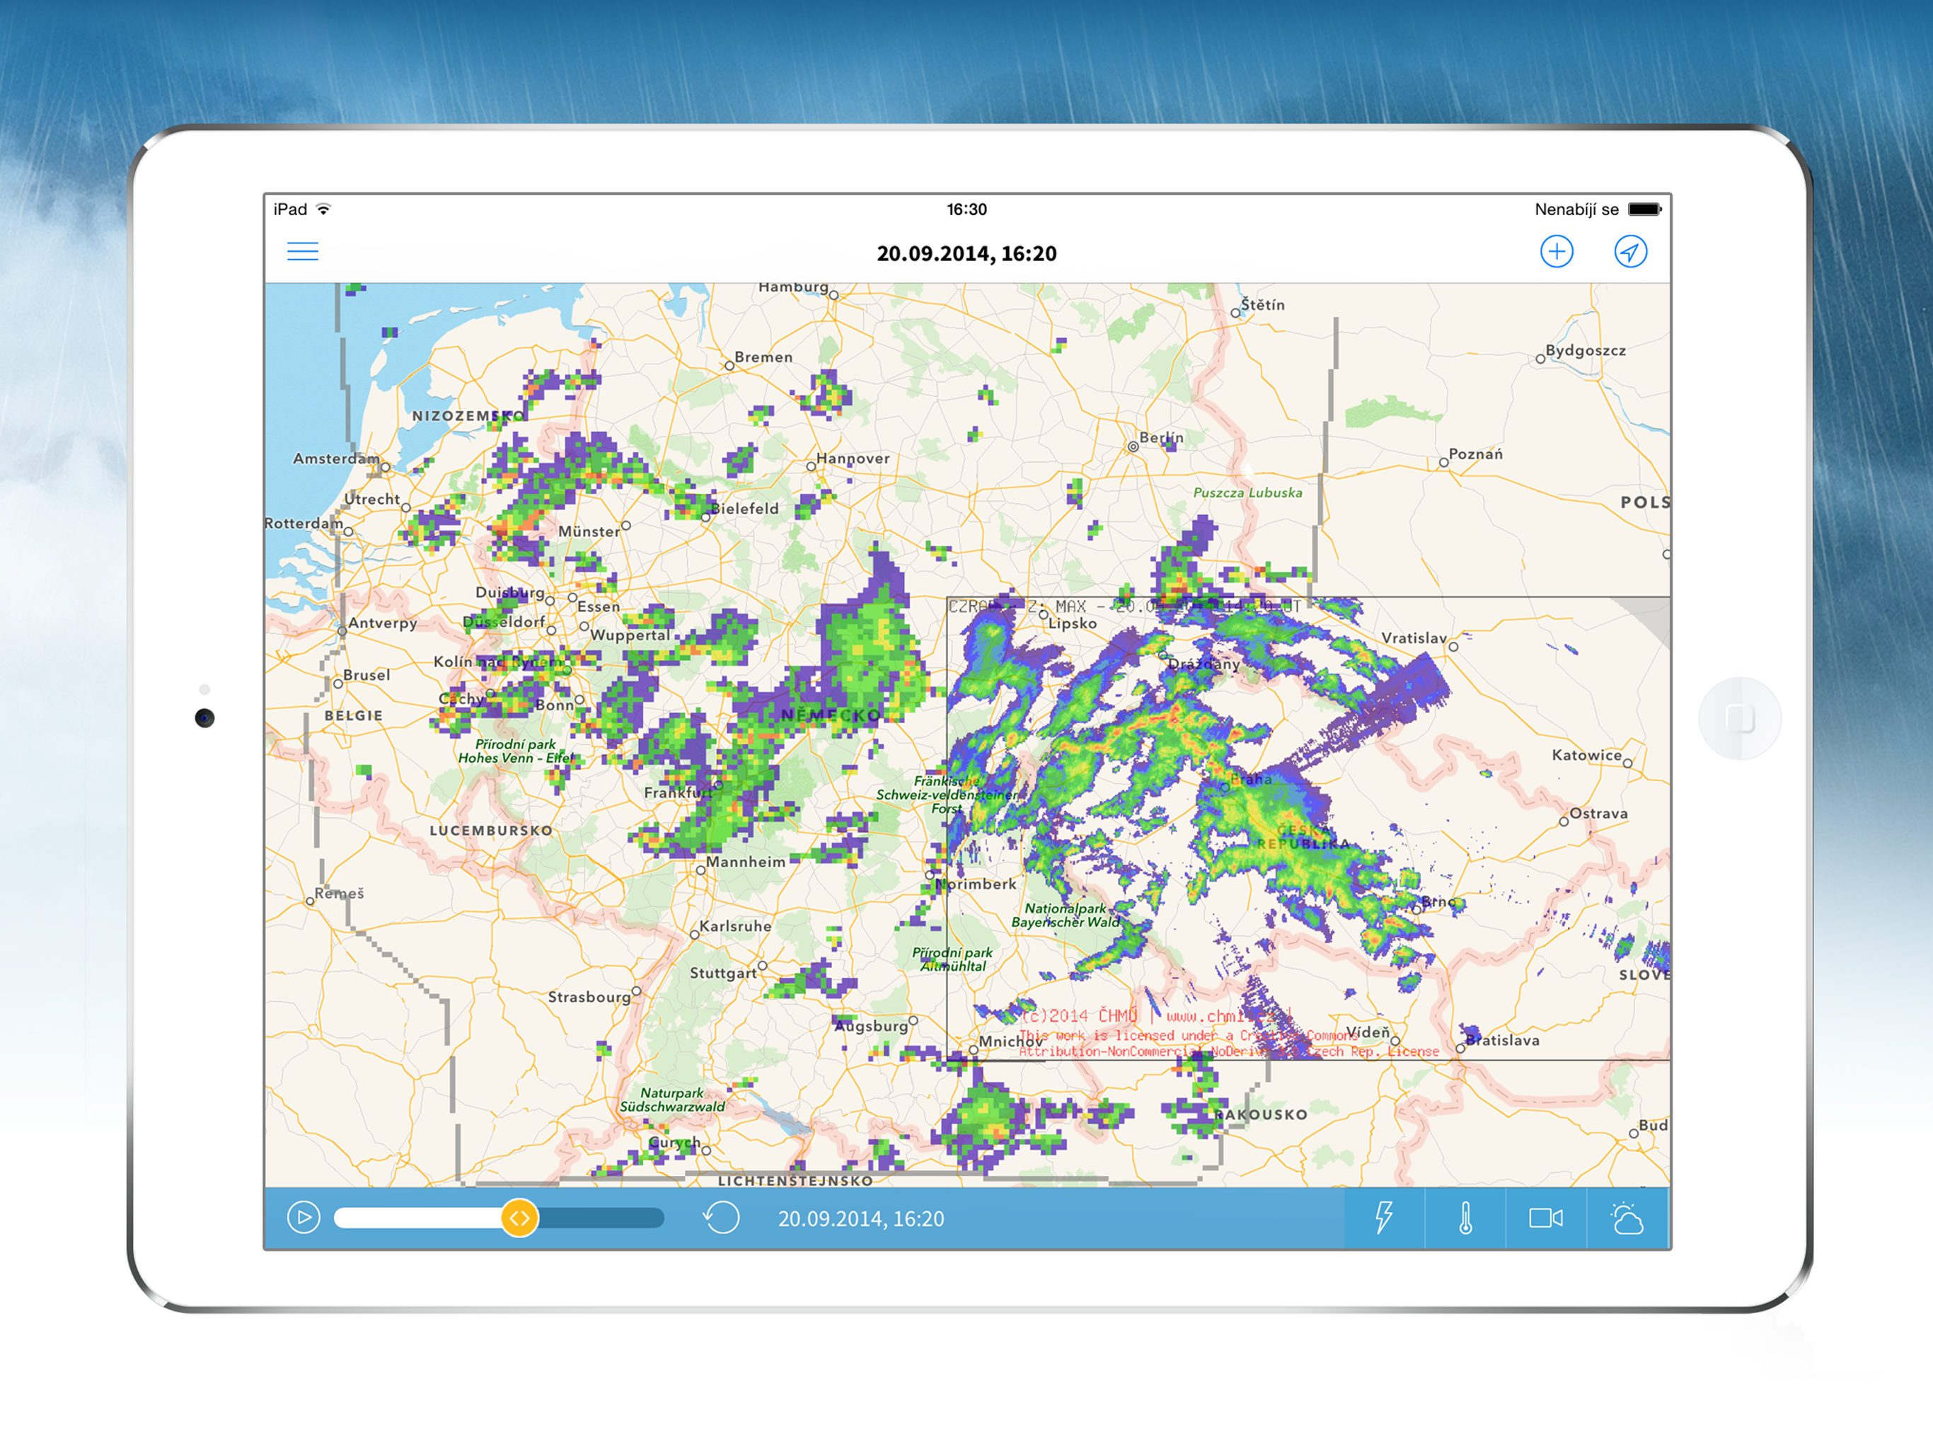Tap the date title 20.09.2014, 16:20
This screenshot has width=1933, height=1449.
(966, 253)
